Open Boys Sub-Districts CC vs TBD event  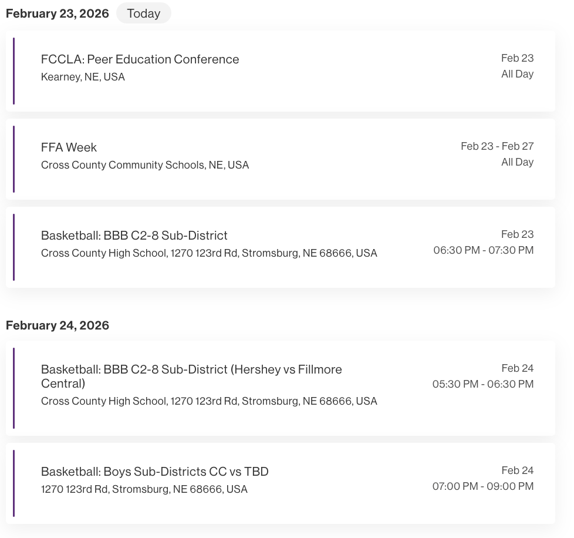pos(154,472)
